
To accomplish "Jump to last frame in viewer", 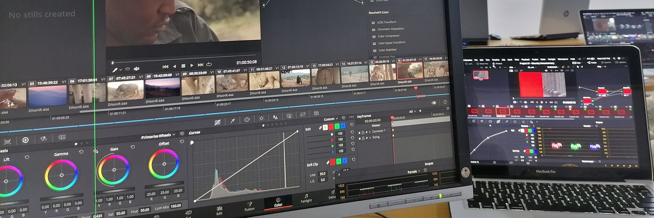I will click(x=201, y=65).
